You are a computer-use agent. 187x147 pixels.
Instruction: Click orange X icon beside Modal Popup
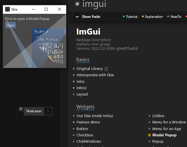click(x=149, y=135)
